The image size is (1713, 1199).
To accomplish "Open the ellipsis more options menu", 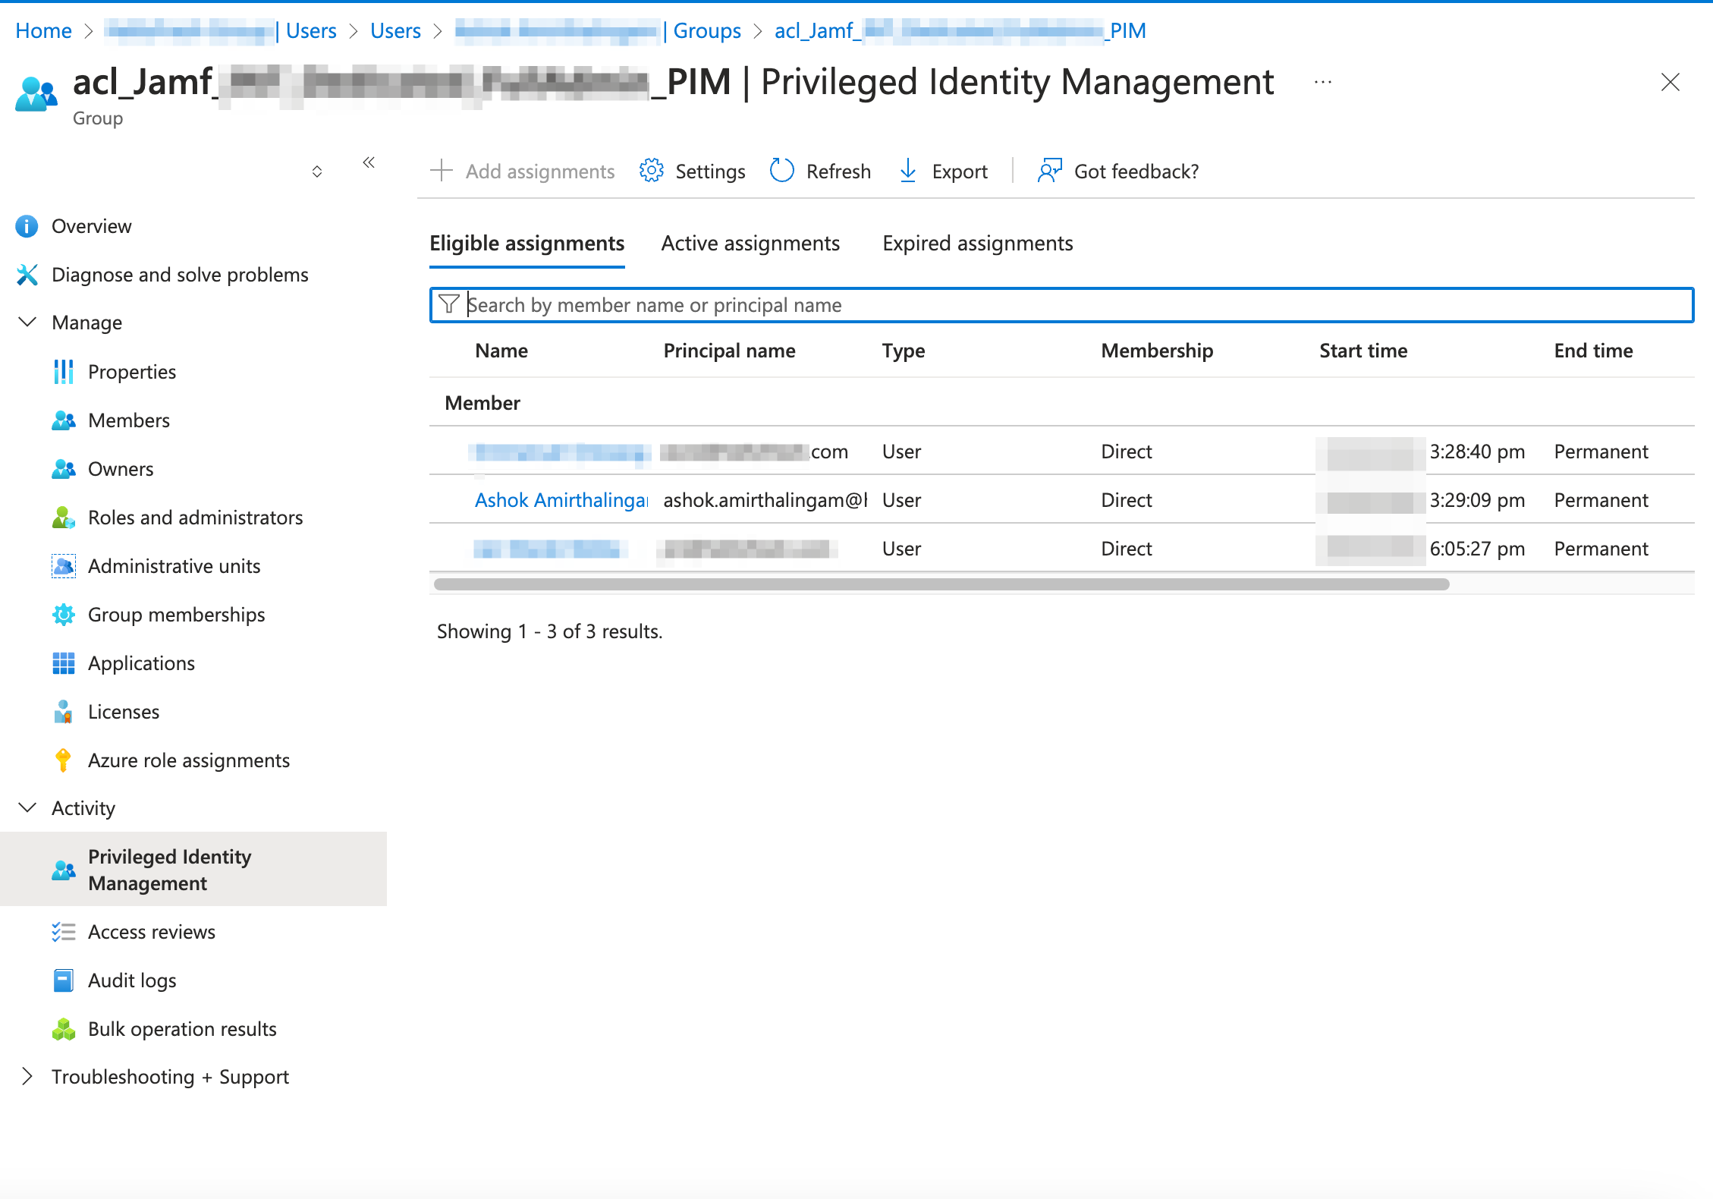I will [x=1323, y=82].
